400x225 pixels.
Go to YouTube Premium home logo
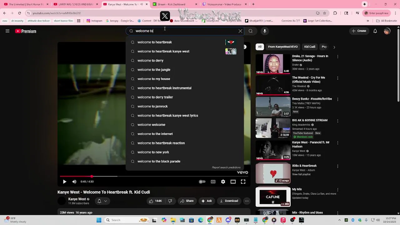tap(26, 31)
